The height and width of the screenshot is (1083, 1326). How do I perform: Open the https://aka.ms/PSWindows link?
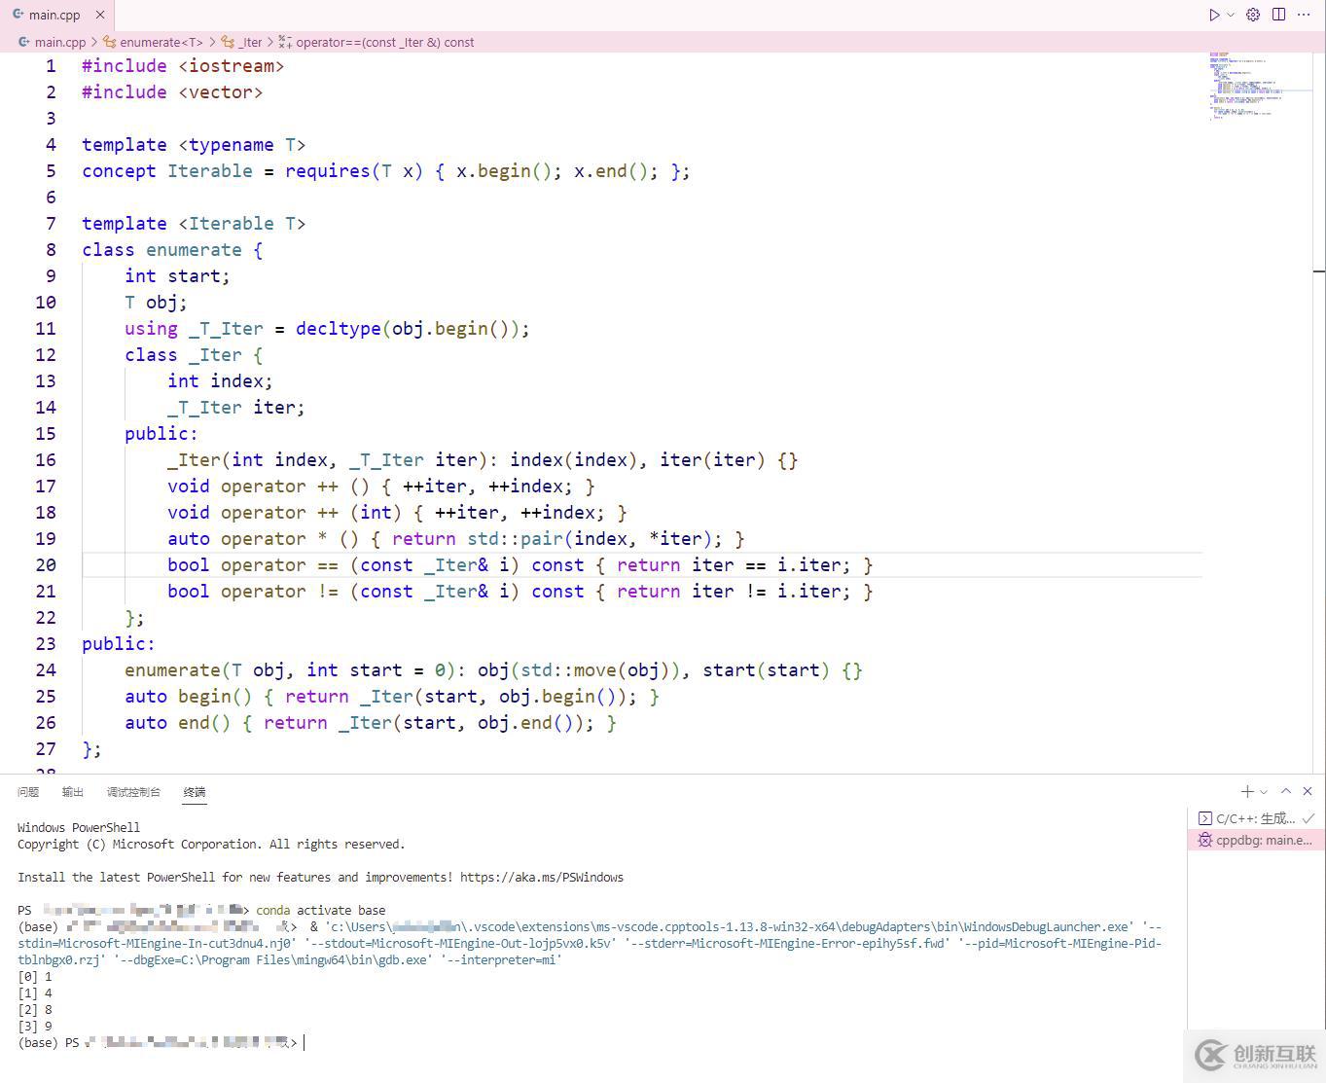[x=542, y=878]
